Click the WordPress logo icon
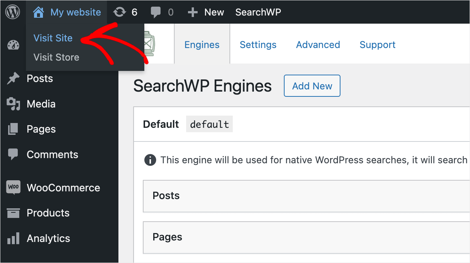470x263 pixels. point(13,12)
